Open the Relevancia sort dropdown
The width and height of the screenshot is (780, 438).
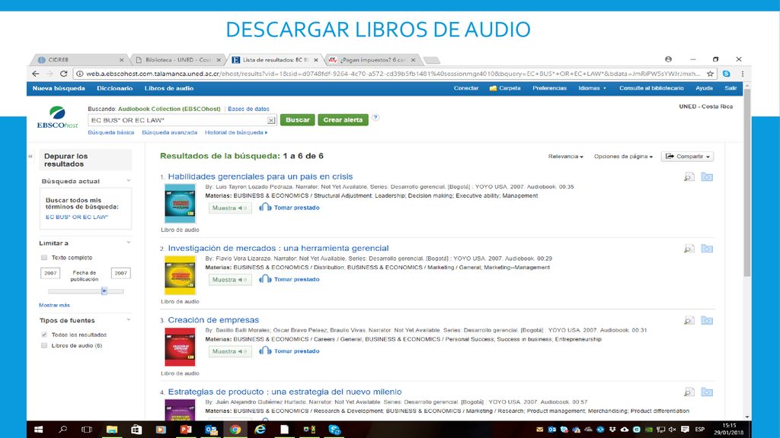point(566,157)
